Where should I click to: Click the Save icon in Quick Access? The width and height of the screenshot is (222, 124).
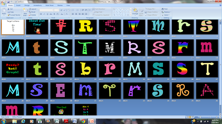pyautogui.click(x=8, y=2)
